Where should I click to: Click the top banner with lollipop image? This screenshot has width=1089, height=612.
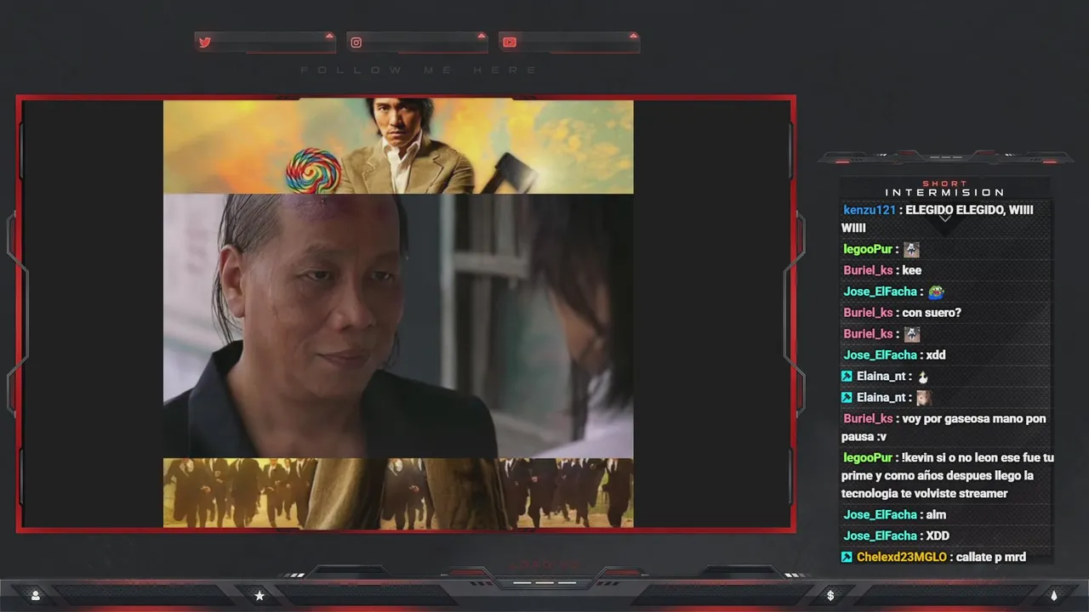(398, 146)
